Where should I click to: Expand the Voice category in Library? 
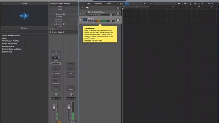coord(23,38)
